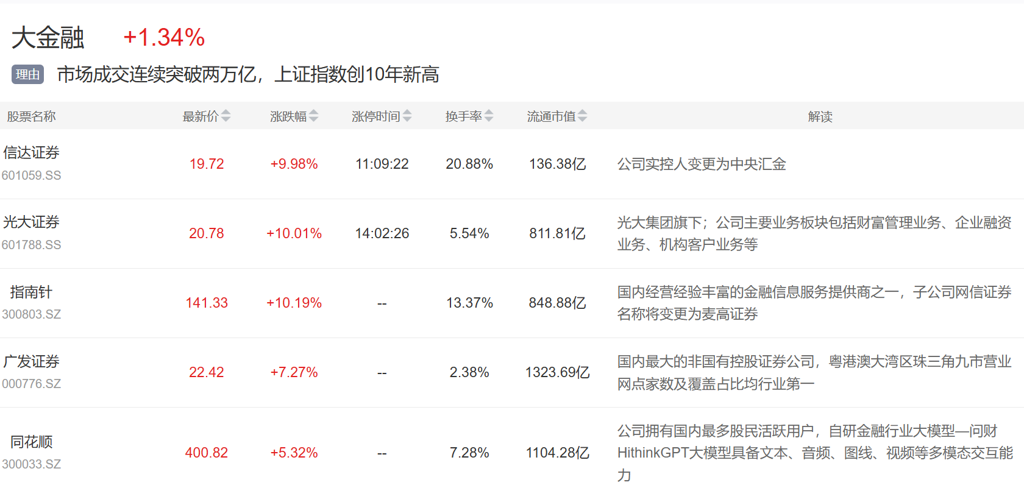Viewport: 1024px width, 488px height.
Task: Sort by 流通市值 column arrows
Action: pos(582,116)
